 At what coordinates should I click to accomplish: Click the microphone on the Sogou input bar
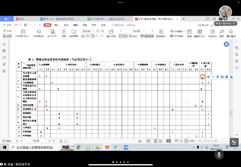coord(218,77)
